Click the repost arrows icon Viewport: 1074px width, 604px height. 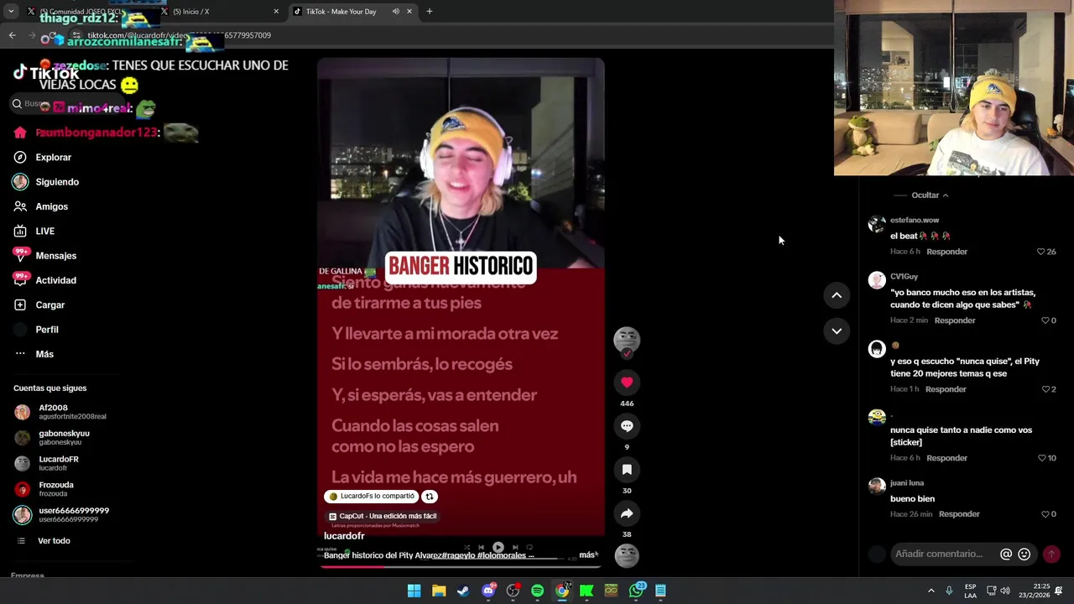430,496
